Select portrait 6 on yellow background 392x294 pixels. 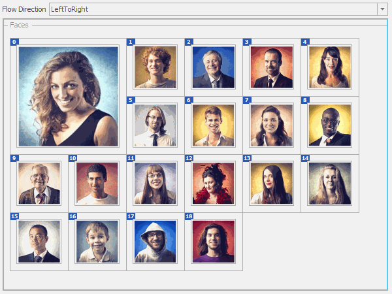214,125
